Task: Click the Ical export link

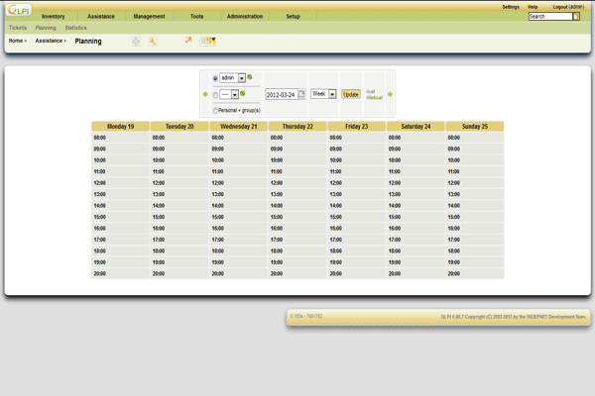Action: click(x=371, y=90)
